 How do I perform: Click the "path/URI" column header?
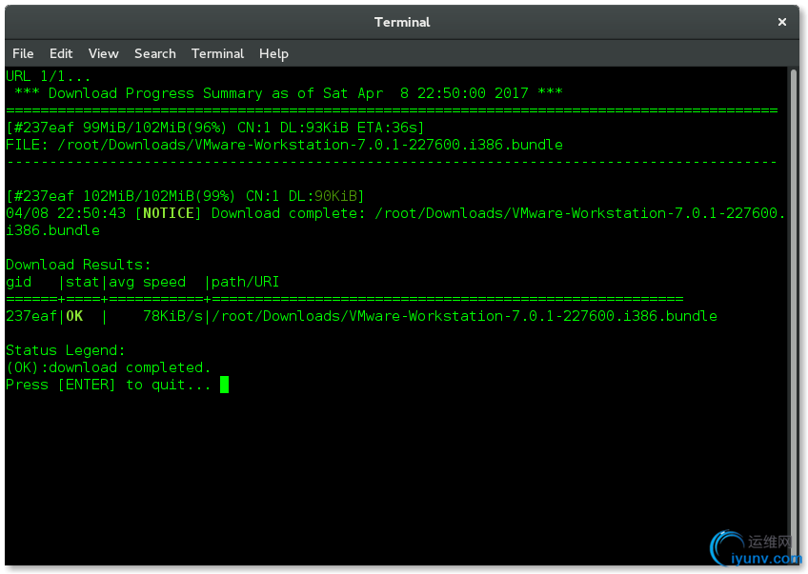pos(246,282)
